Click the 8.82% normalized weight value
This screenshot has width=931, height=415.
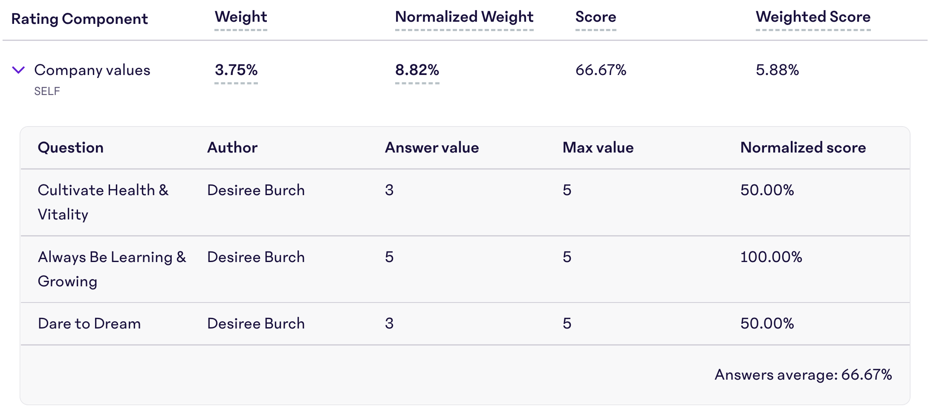(417, 70)
